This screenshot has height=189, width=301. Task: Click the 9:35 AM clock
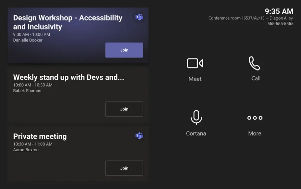click(279, 11)
